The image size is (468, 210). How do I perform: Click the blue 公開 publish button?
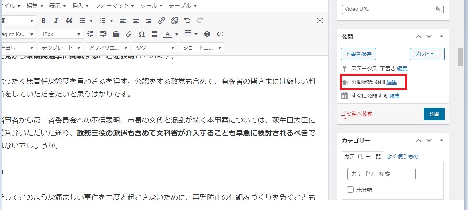pyautogui.click(x=434, y=114)
